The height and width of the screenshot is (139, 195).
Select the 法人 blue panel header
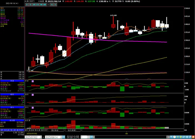[x=12, y=107]
